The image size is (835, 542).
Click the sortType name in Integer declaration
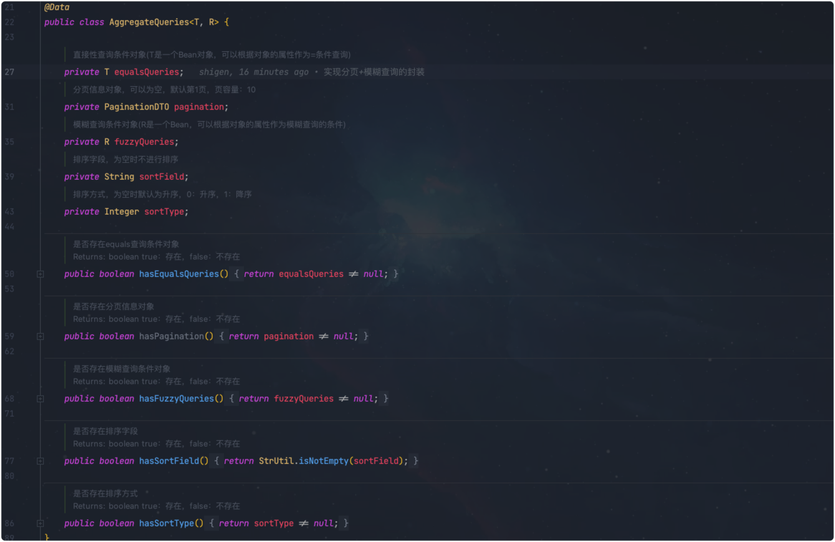click(164, 212)
